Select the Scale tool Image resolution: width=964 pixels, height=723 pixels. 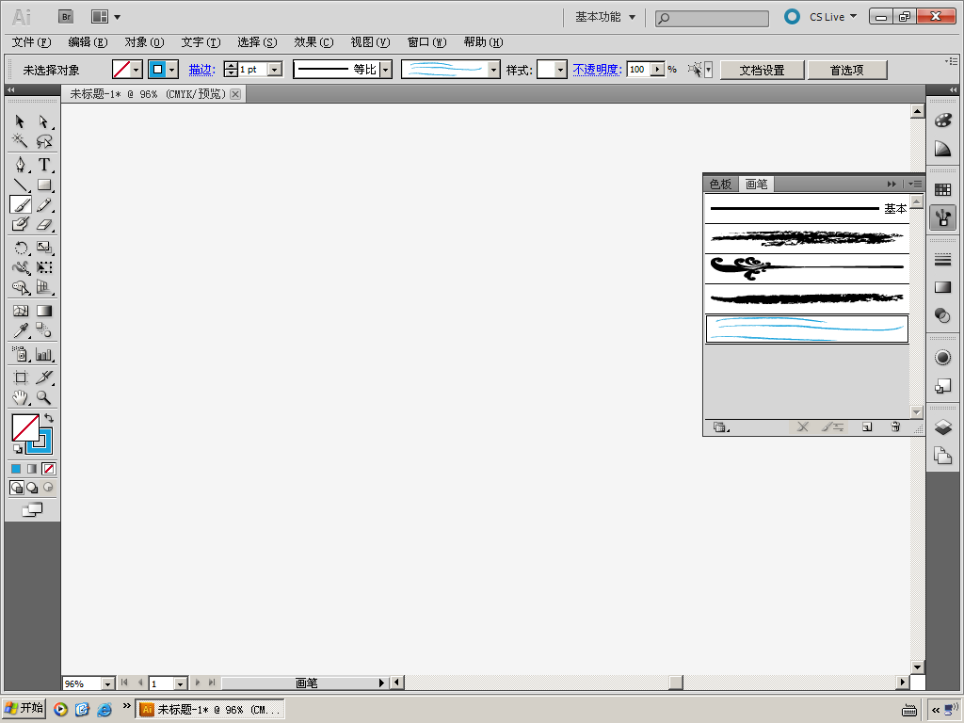(43, 248)
